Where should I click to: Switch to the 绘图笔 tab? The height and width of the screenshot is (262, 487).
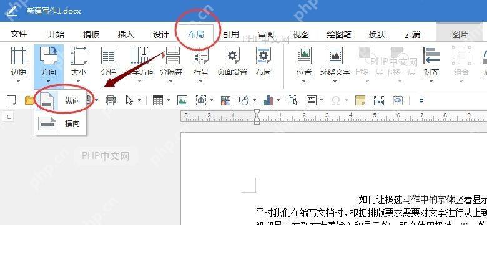point(339,34)
